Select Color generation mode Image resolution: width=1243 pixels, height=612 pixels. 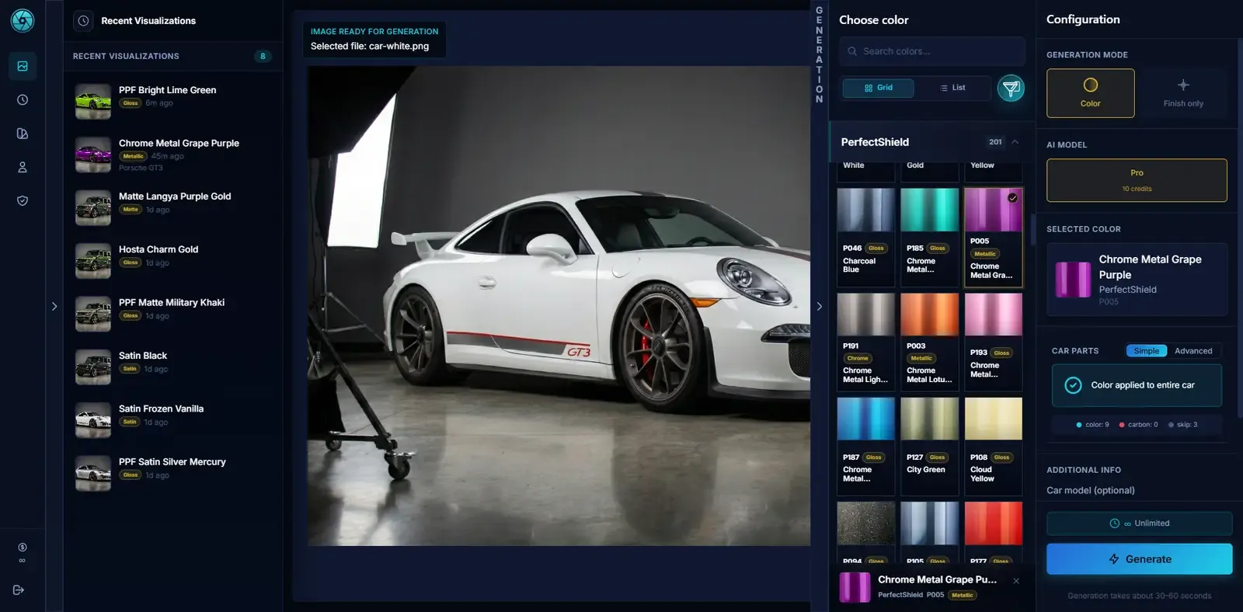1090,93
